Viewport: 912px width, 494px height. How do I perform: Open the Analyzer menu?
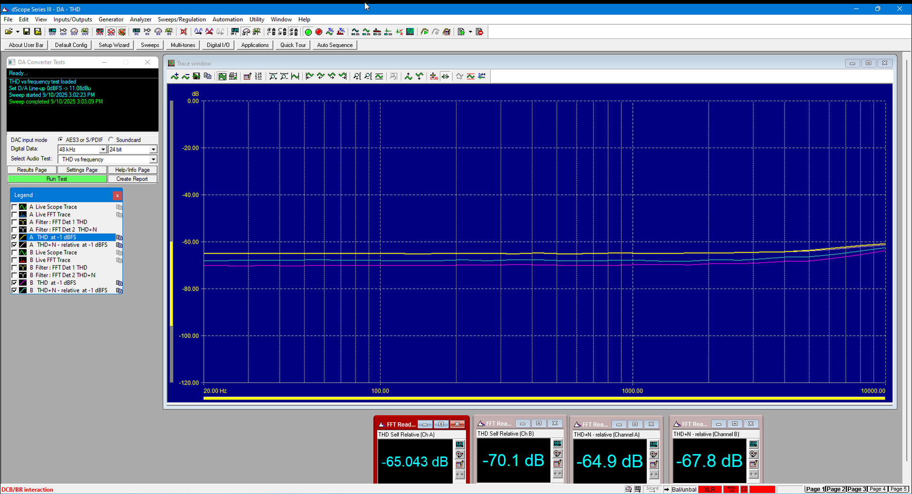tap(141, 19)
